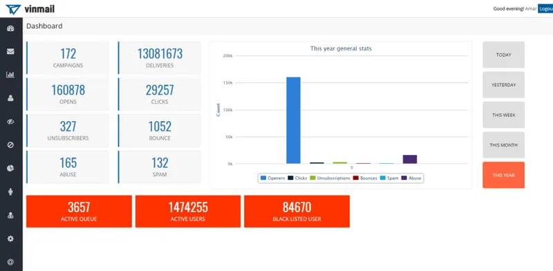The width and height of the screenshot is (553, 271).
Task: Toggle the Abuse legend entry
Action: click(x=411, y=178)
